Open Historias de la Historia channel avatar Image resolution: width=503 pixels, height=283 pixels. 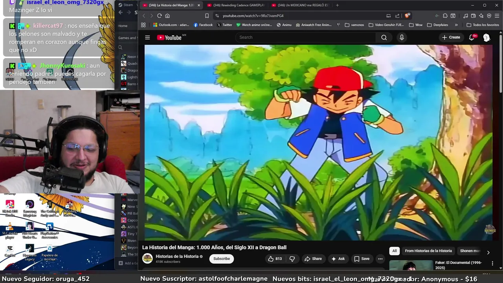(x=147, y=258)
